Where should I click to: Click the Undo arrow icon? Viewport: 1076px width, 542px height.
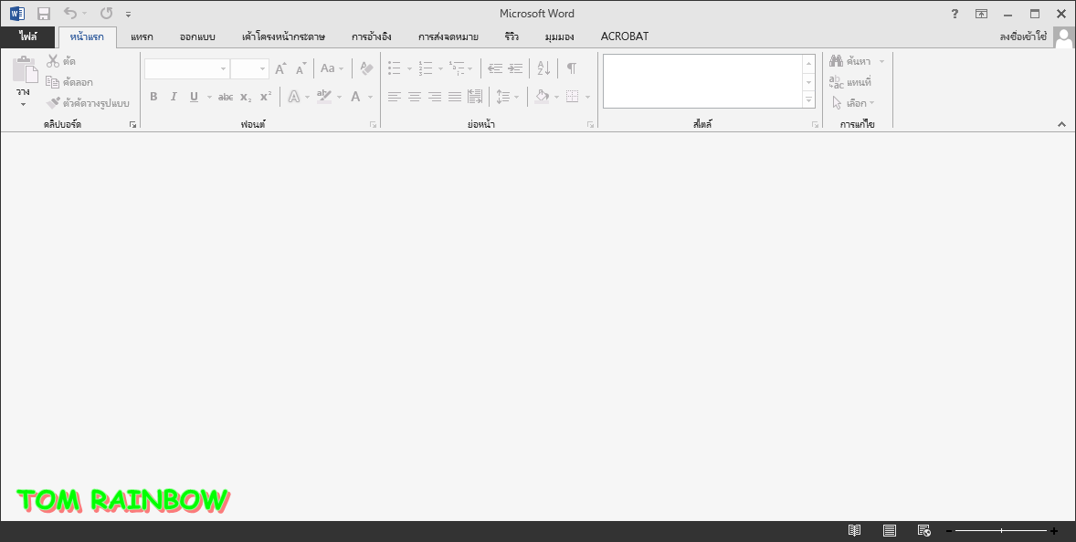70,13
